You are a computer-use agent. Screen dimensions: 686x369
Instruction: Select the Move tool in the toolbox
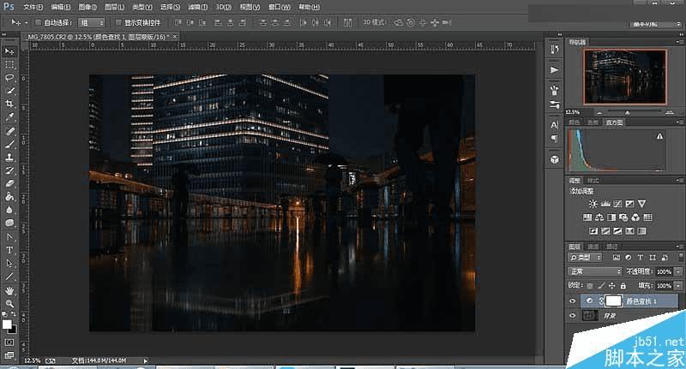point(9,51)
